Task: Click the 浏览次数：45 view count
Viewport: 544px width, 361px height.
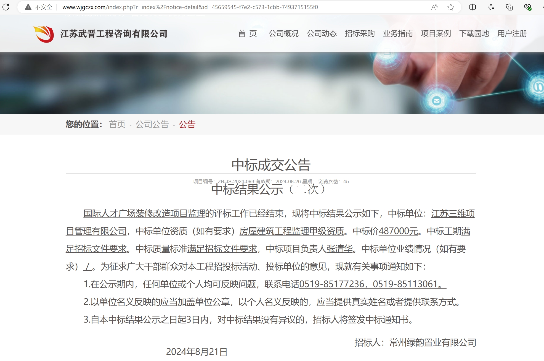Action: (333, 182)
